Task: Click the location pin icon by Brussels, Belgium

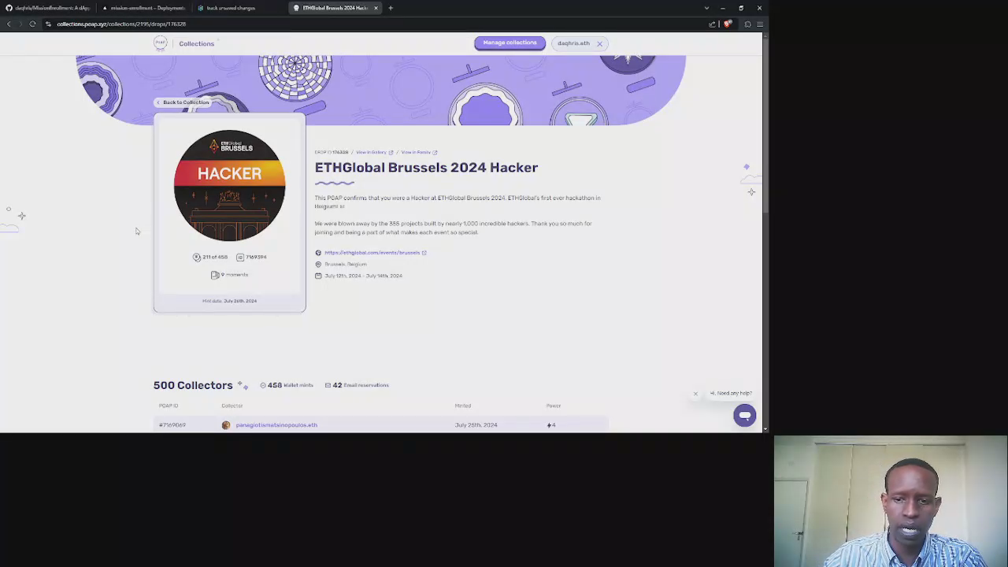Action: pos(318,265)
